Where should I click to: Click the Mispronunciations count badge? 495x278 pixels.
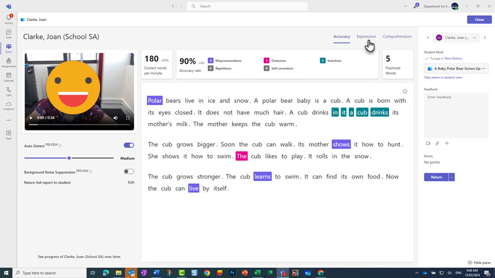click(210, 61)
